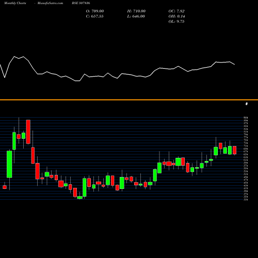The image size is (258, 258).
Task: Click the tallest green candle at chart left
Action: click(x=9, y=164)
